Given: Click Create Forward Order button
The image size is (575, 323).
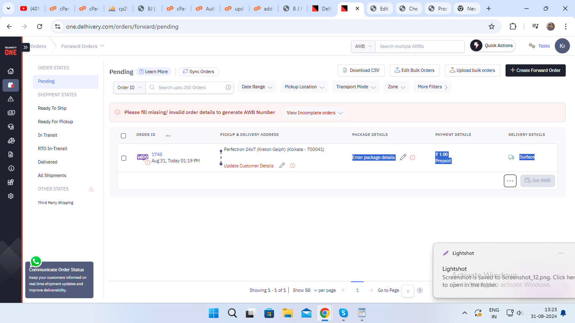Looking at the screenshot, I should point(535,70).
